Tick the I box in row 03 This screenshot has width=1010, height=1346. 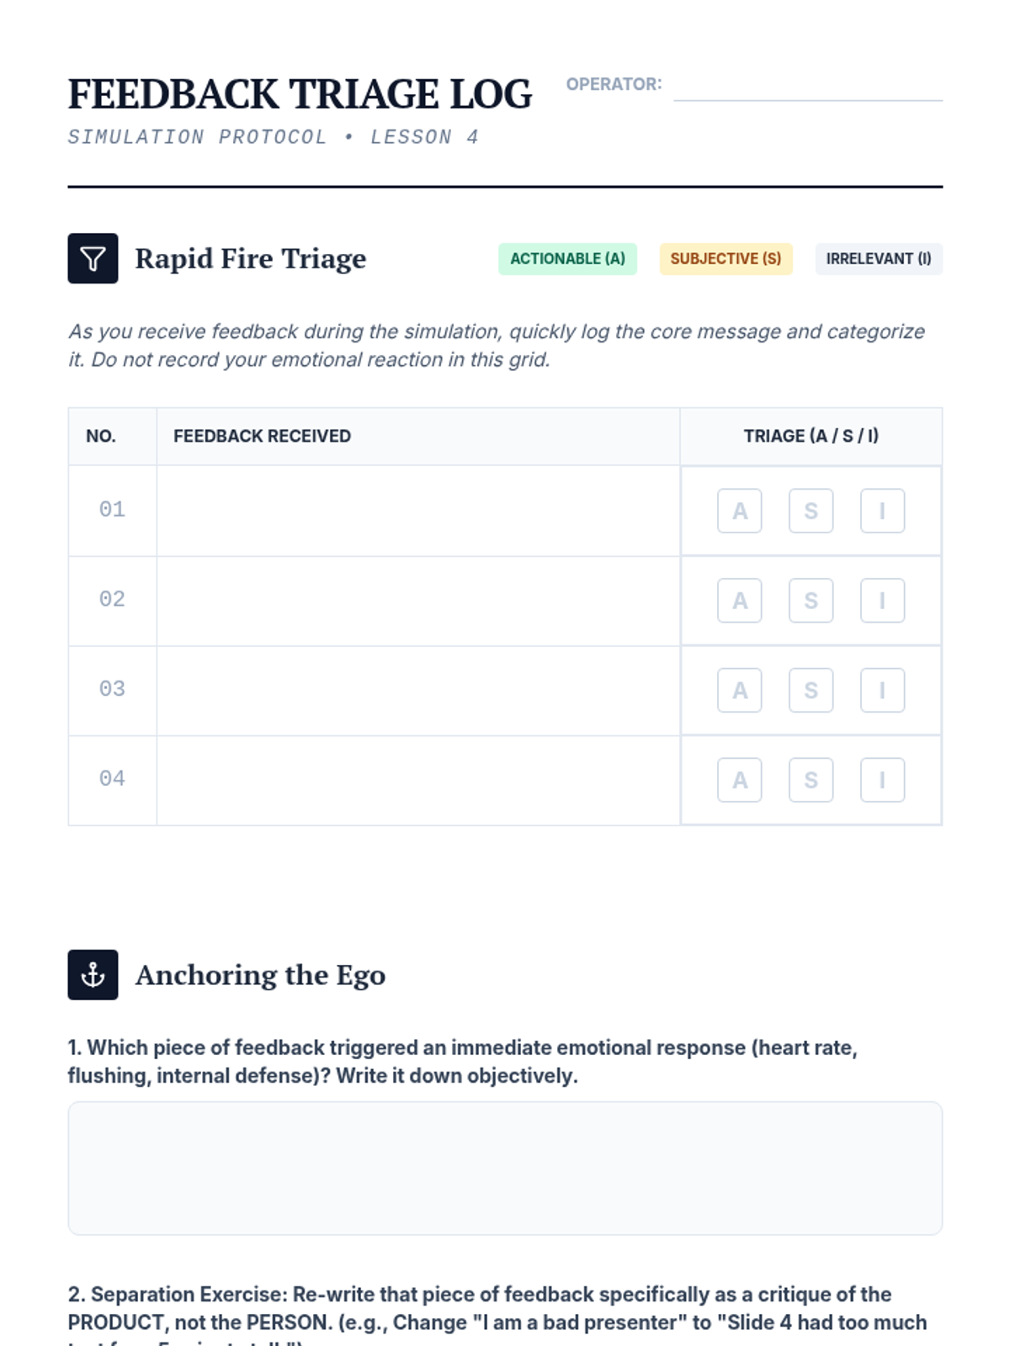pyautogui.click(x=882, y=690)
